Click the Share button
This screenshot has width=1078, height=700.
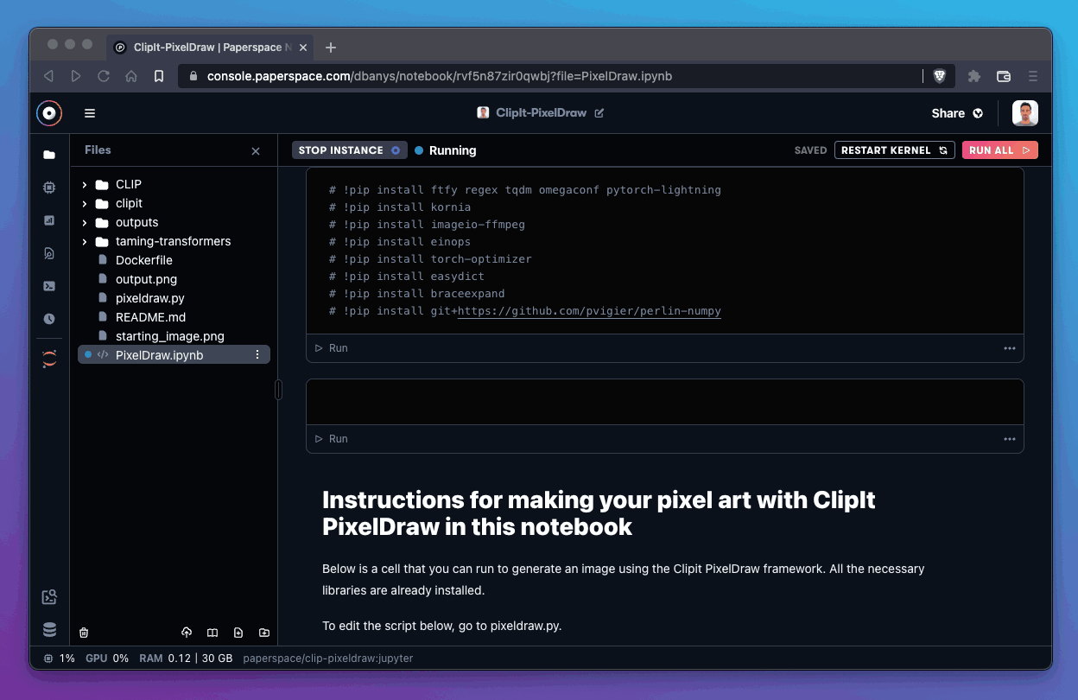click(957, 113)
